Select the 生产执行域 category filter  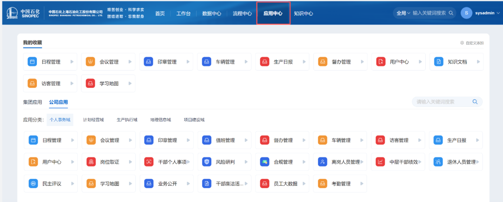127,120
